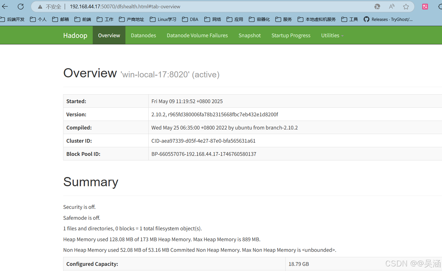This screenshot has height=271, width=442.
Task: Go to the Snapshot tab
Action: pyautogui.click(x=250, y=35)
